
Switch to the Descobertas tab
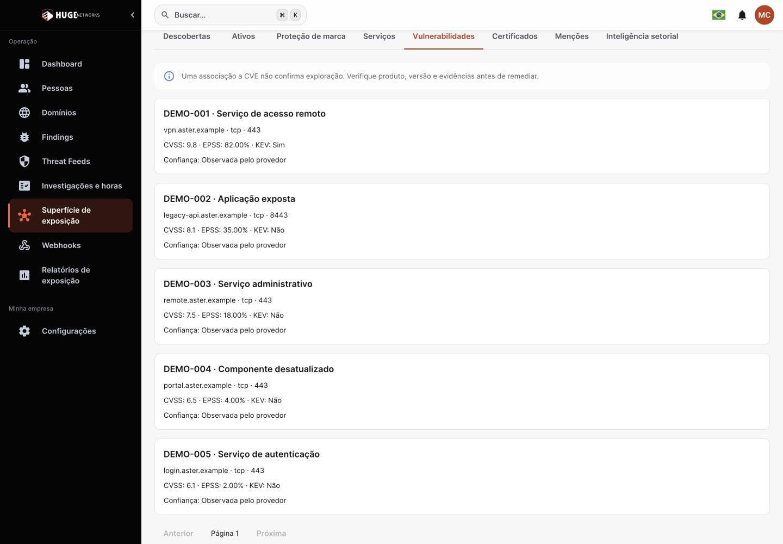tap(187, 36)
